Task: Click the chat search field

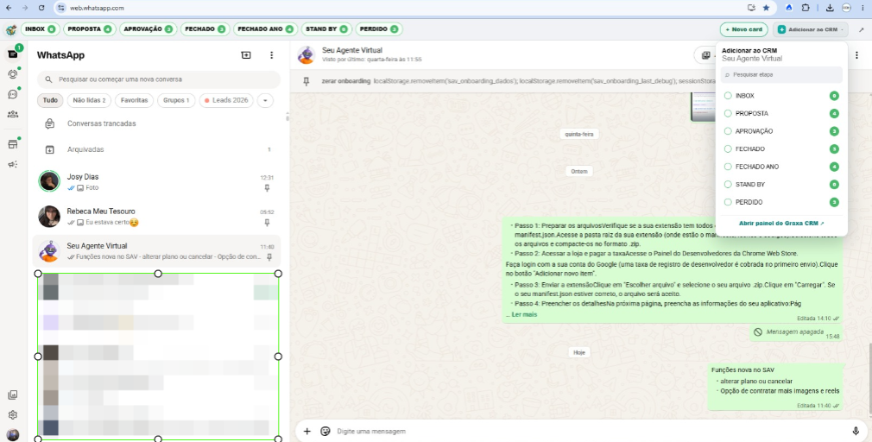Action: pyautogui.click(x=159, y=79)
